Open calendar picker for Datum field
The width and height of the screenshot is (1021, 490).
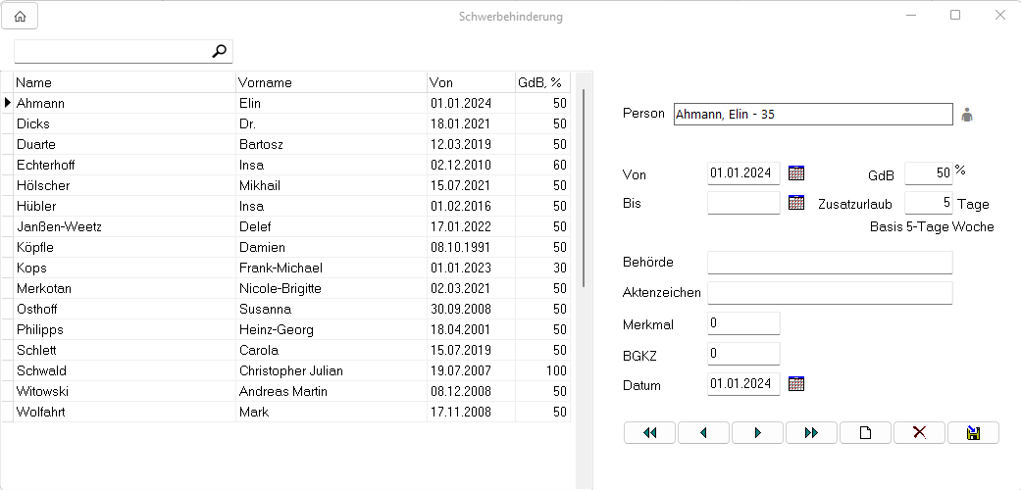pos(796,384)
